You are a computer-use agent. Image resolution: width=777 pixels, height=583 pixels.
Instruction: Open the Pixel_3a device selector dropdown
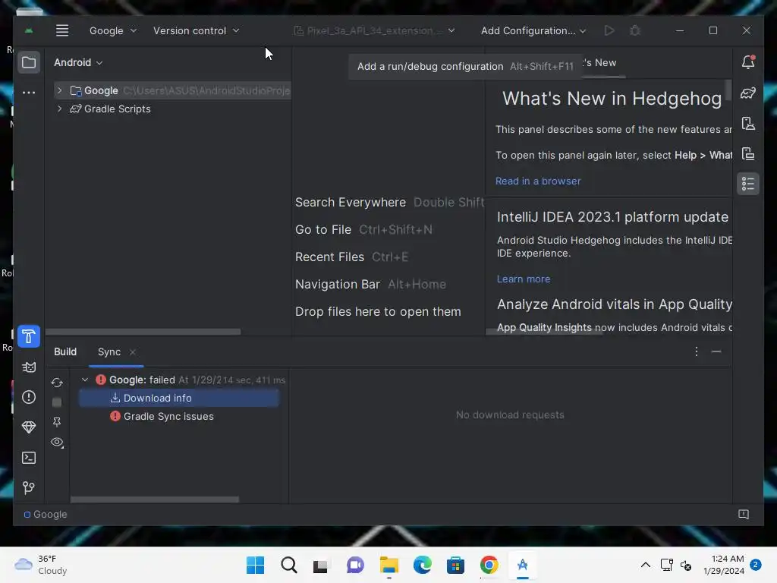pos(374,30)
